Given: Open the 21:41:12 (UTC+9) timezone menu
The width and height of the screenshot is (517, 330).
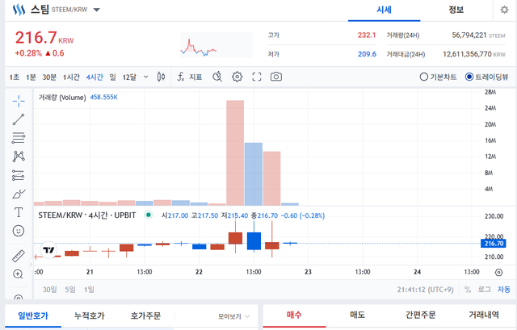Looking at the screenshot, I should pyautogui.click(x=426, y=290).
